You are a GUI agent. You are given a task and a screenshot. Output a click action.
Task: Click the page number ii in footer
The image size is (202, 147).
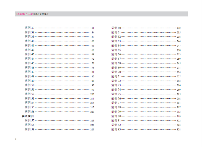click(15, 139)
